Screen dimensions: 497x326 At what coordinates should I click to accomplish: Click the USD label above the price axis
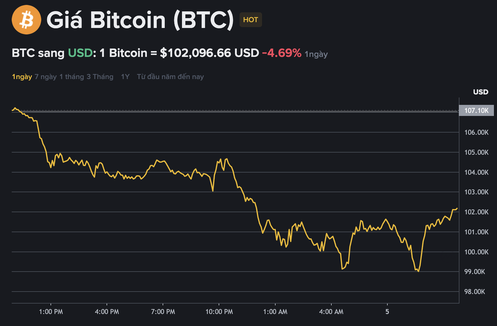coord(480,92)
